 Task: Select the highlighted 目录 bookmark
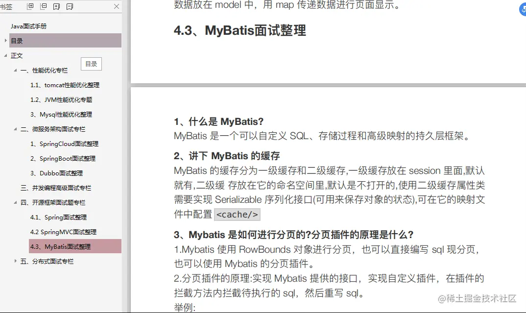(66, 41)
